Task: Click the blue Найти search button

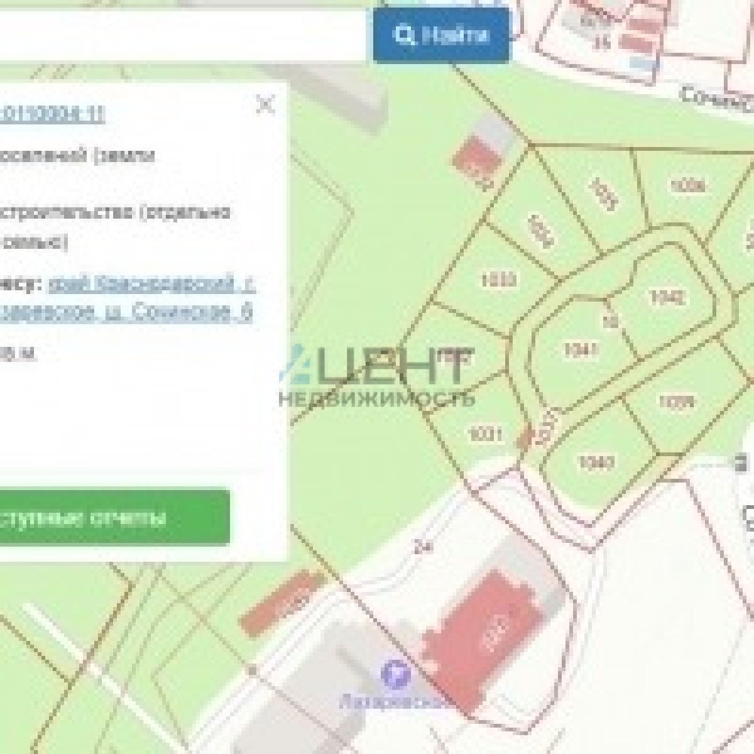Action: (441, 35)
